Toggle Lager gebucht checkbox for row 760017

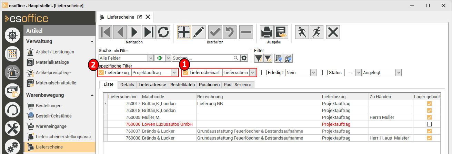click(429, 103)
